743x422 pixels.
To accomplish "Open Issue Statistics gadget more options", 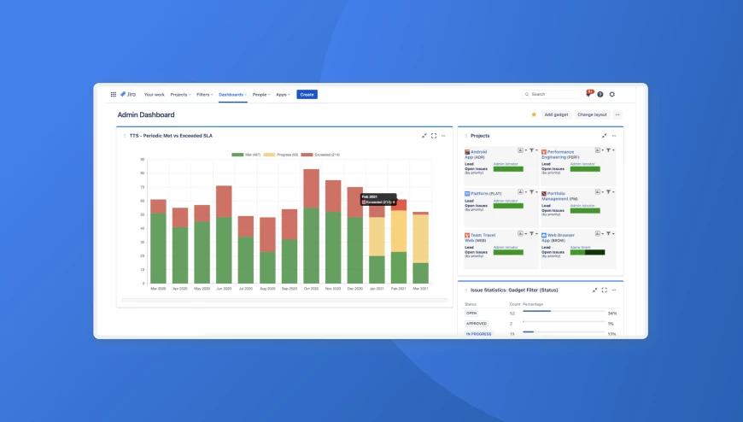I will (x=614, y=290).
